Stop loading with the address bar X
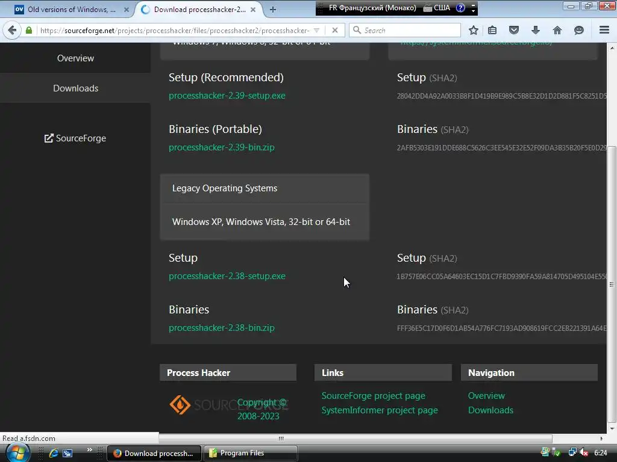 coord(335,30)
